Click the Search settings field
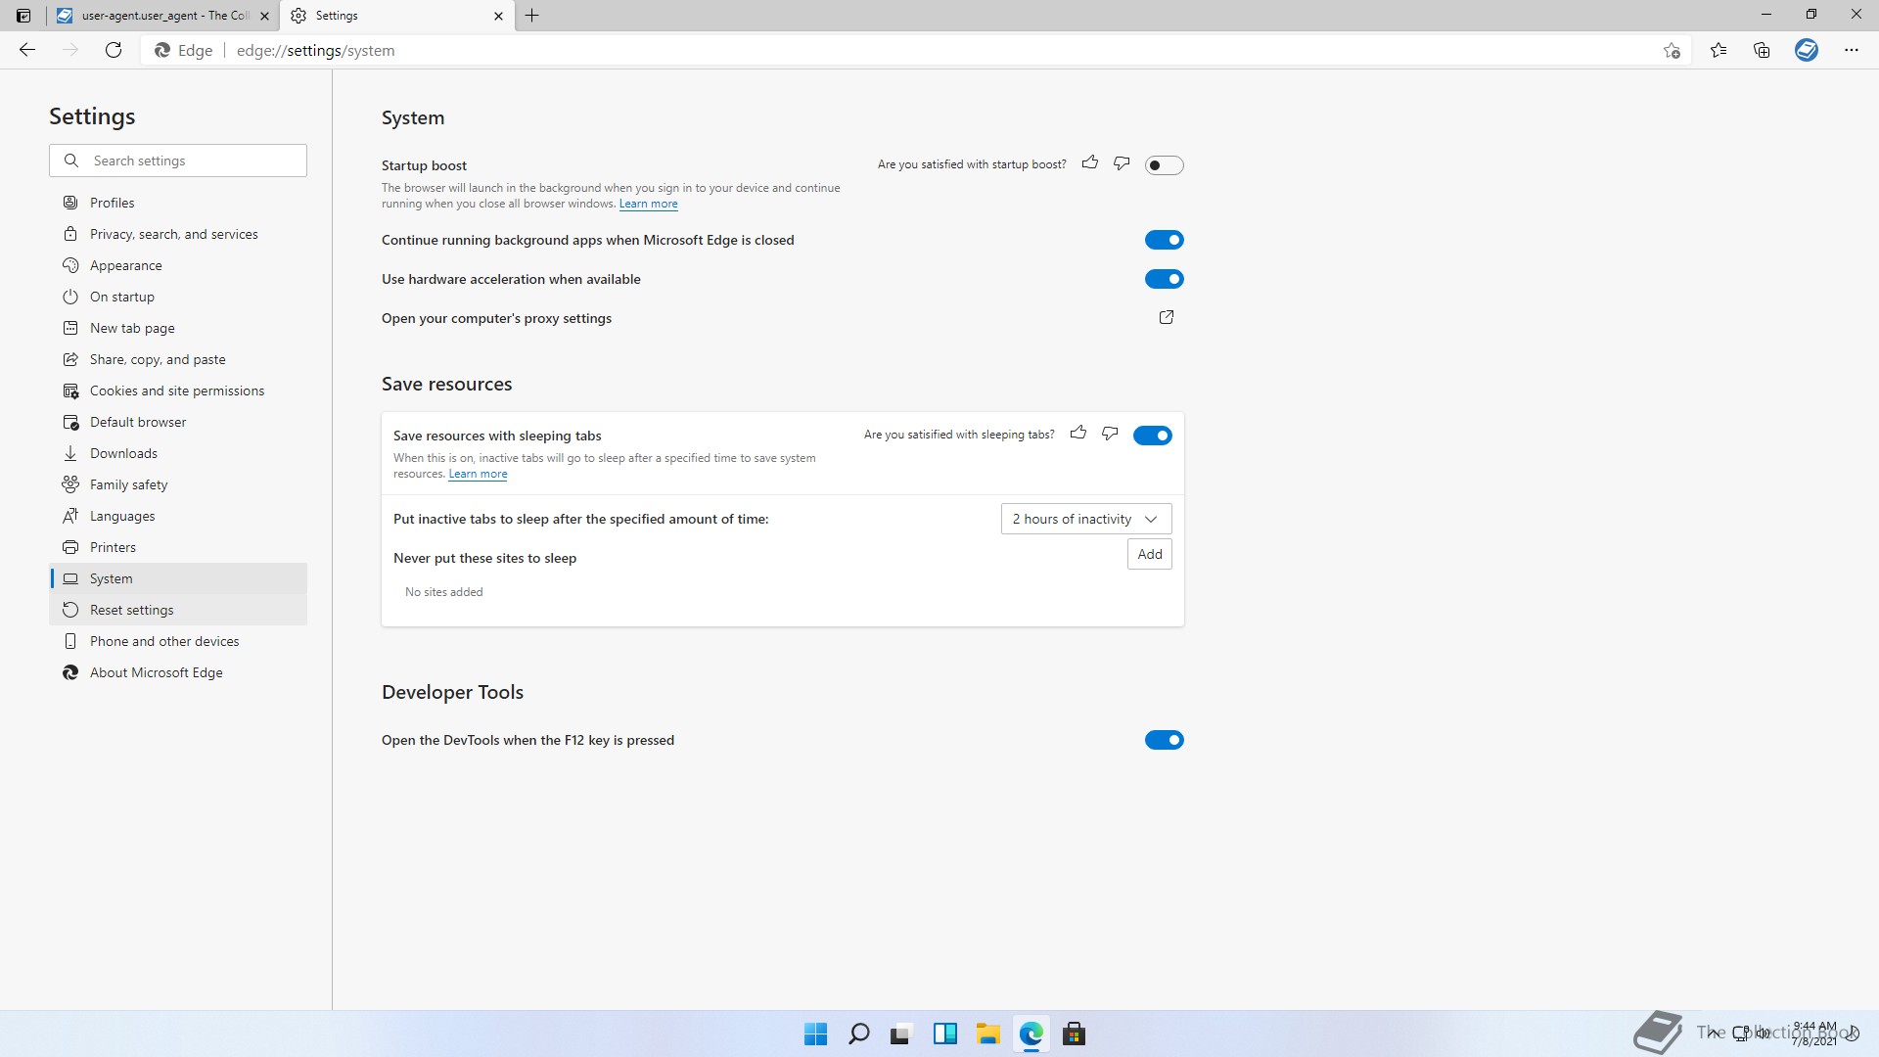The image size is (1879, 1057). (x=178, y=161)
